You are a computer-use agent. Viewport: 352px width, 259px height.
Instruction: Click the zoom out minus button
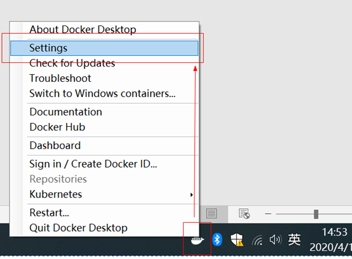click(268, 214)
